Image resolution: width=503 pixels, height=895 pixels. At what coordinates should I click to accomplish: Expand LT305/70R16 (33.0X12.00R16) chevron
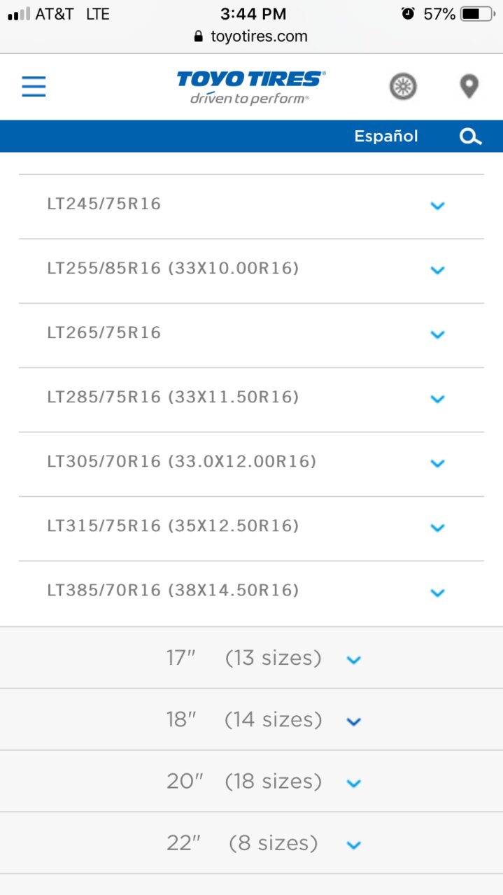(x=438, y=463)
